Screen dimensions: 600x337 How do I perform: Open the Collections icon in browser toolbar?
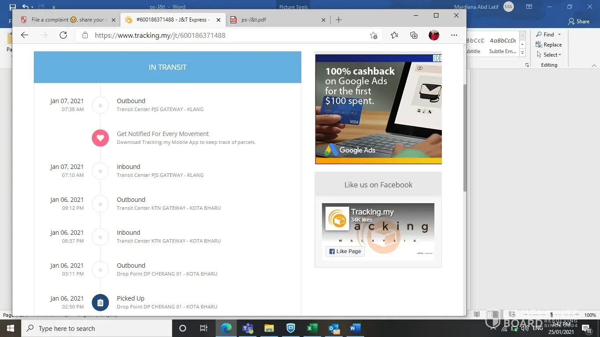click(414, 35)
